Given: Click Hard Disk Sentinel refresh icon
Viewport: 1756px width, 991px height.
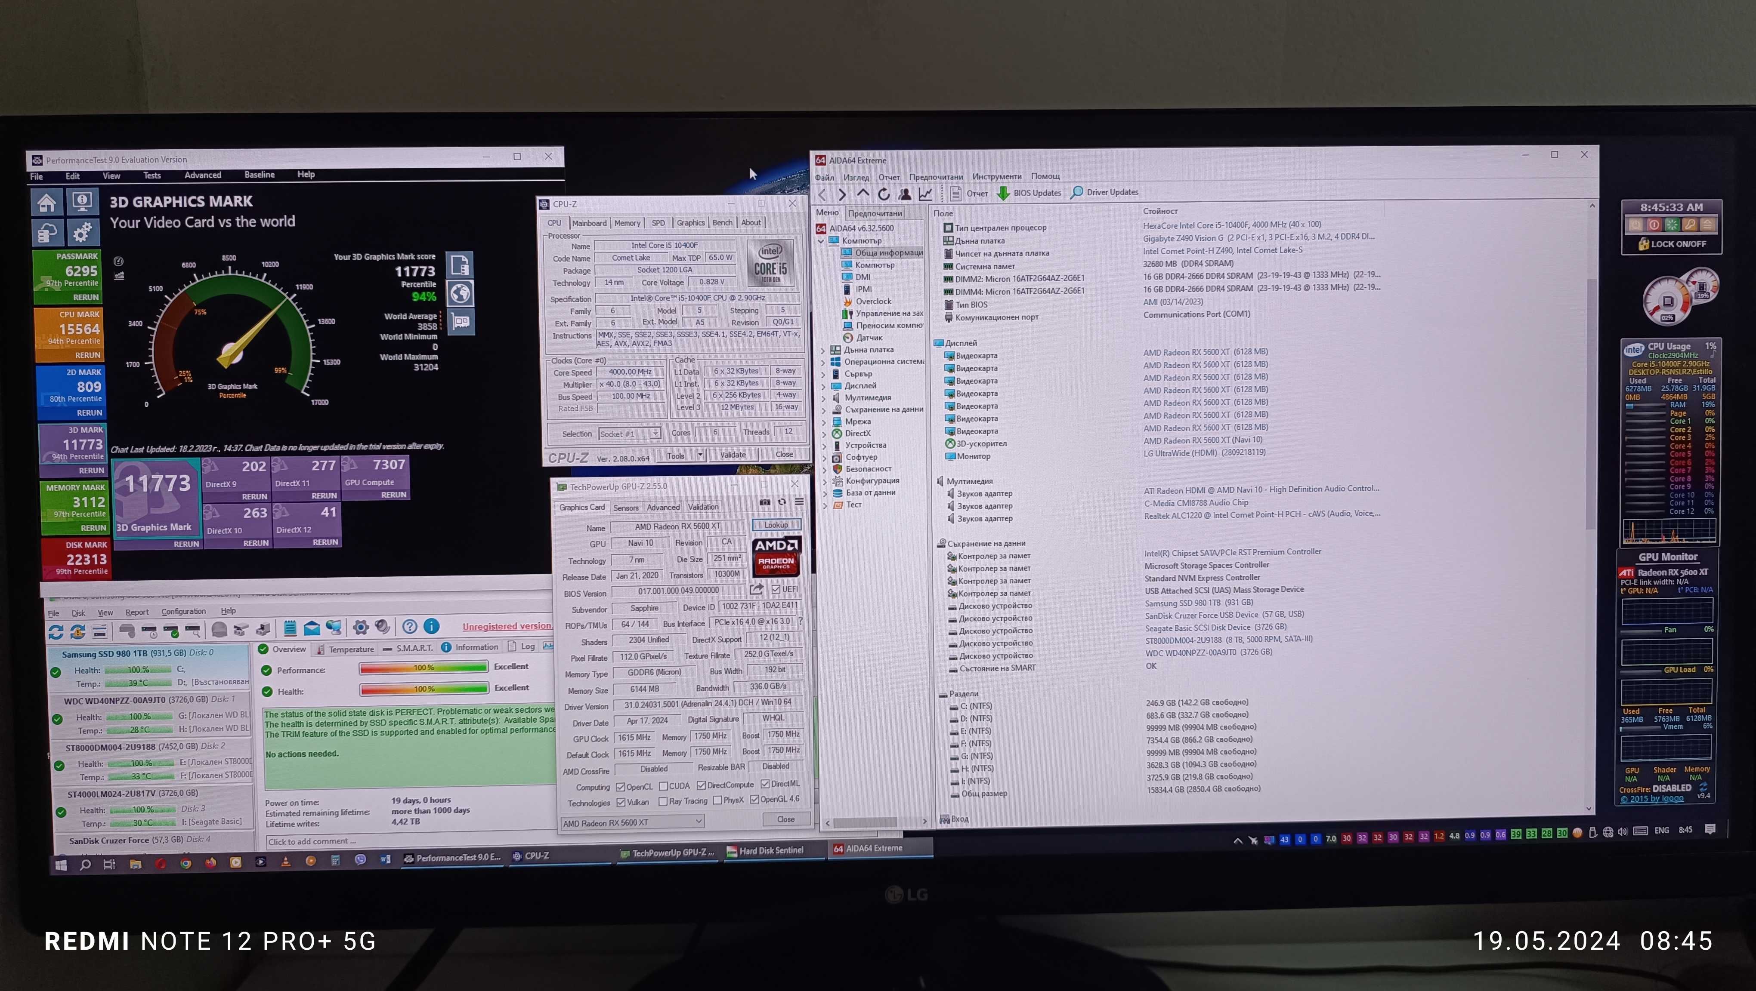Looking at the screenshot, I should [x=56, y=632].
